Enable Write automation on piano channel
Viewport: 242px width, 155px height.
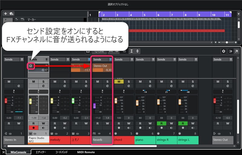150,123
